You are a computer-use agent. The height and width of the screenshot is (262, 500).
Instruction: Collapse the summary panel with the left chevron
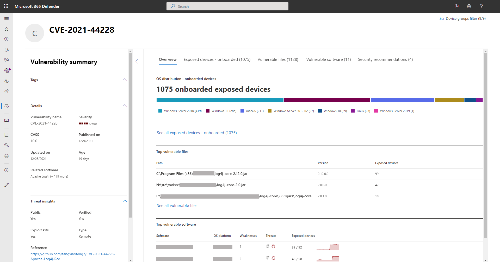(137, 61)
